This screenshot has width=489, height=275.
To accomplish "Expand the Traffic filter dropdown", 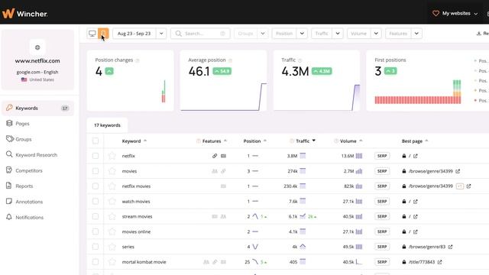I will pyautogui.click(x=338, y=34).
